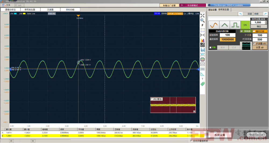Click the blue undo arrow for 回退
The image size is (269, 143).
pos(240,14)
